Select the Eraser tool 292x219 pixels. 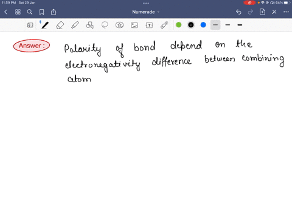60,25
